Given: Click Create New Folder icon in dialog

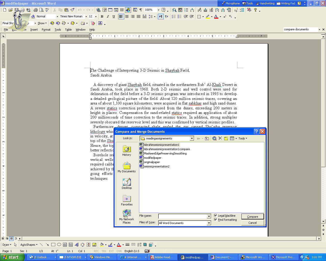Looking at the screenshot, I should (x=226, y=138).
